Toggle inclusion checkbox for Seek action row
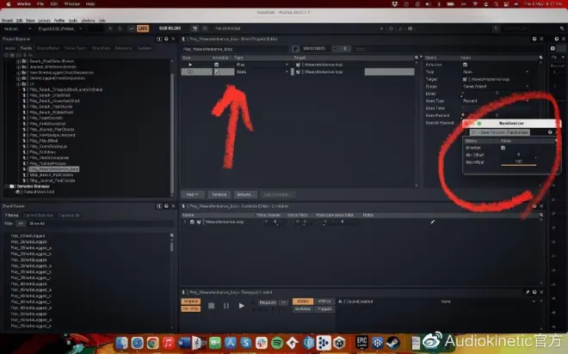 218,72
